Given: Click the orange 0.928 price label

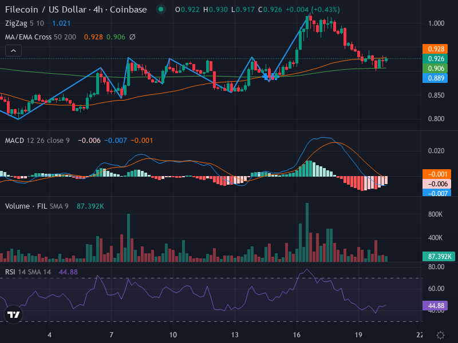Looking at the screenshot, I should coord(435,49).
